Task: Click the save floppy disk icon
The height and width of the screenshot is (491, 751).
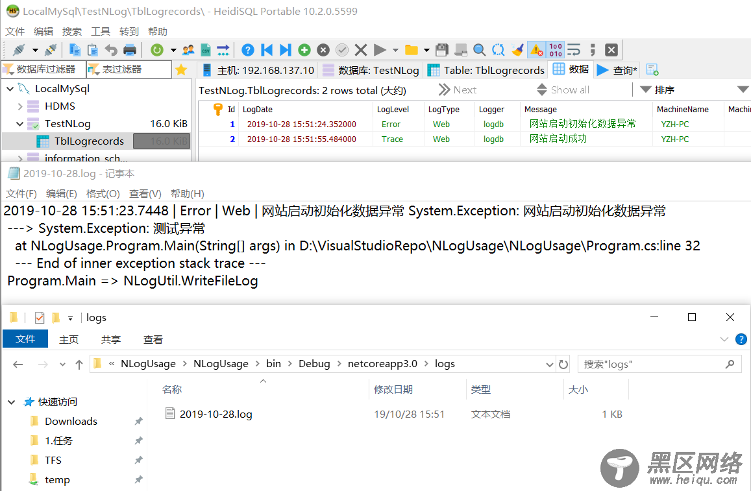Action: 442,50
